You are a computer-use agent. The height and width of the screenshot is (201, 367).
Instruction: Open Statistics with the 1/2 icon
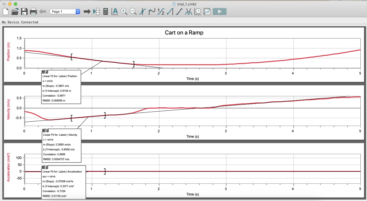(x=161, y=12)
